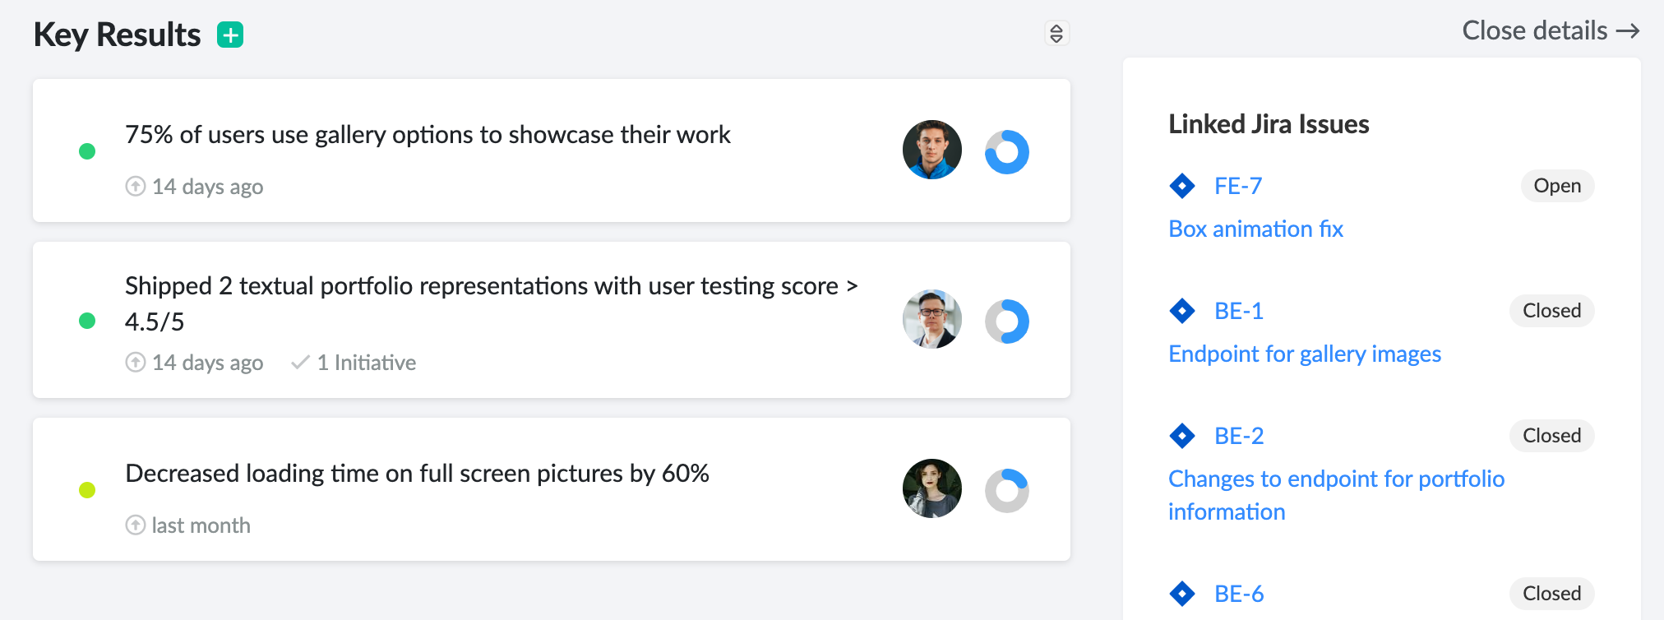Viewport: 1664px width, 620px height.
Task: Open the progress donut for loading time key result
Action: [1007, 491]
